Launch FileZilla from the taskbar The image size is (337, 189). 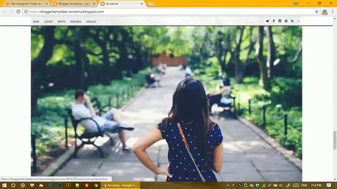click(x=87, y=185)
